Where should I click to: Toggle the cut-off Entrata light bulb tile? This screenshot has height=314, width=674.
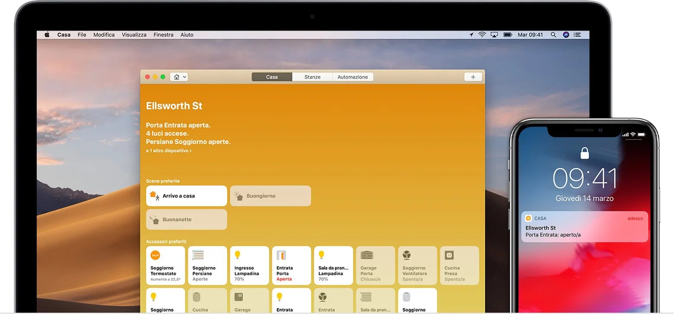point(291,301)
